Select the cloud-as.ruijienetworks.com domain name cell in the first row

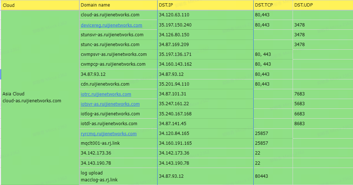point(118,15)
